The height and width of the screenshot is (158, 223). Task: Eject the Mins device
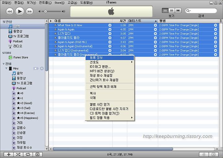42,68
